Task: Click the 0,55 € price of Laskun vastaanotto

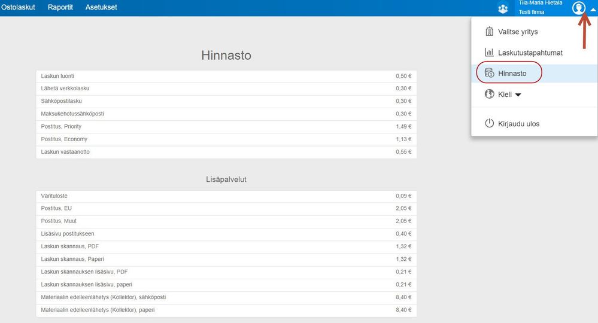Action: coord(403,152)
